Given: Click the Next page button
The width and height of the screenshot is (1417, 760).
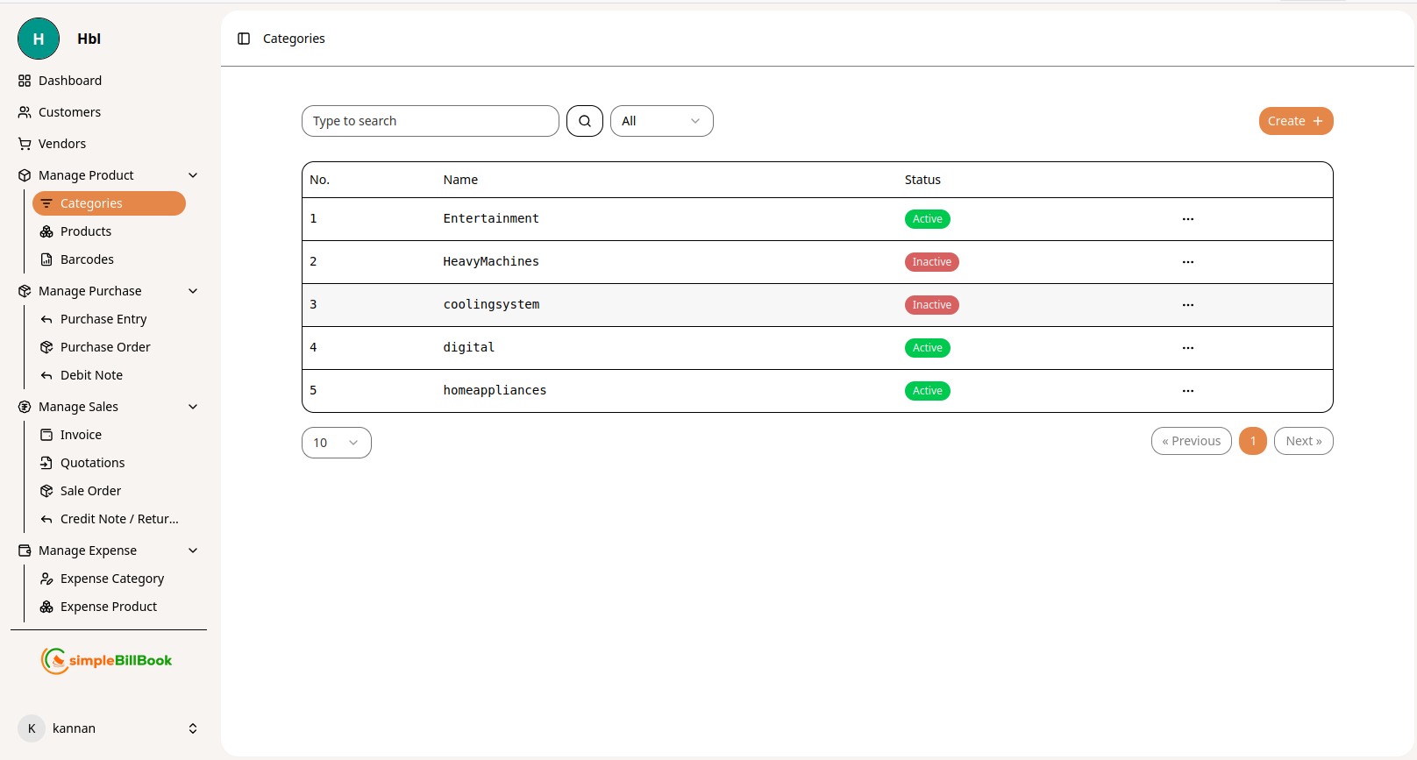Looking at the screenshot, I should coord(1303,441).
